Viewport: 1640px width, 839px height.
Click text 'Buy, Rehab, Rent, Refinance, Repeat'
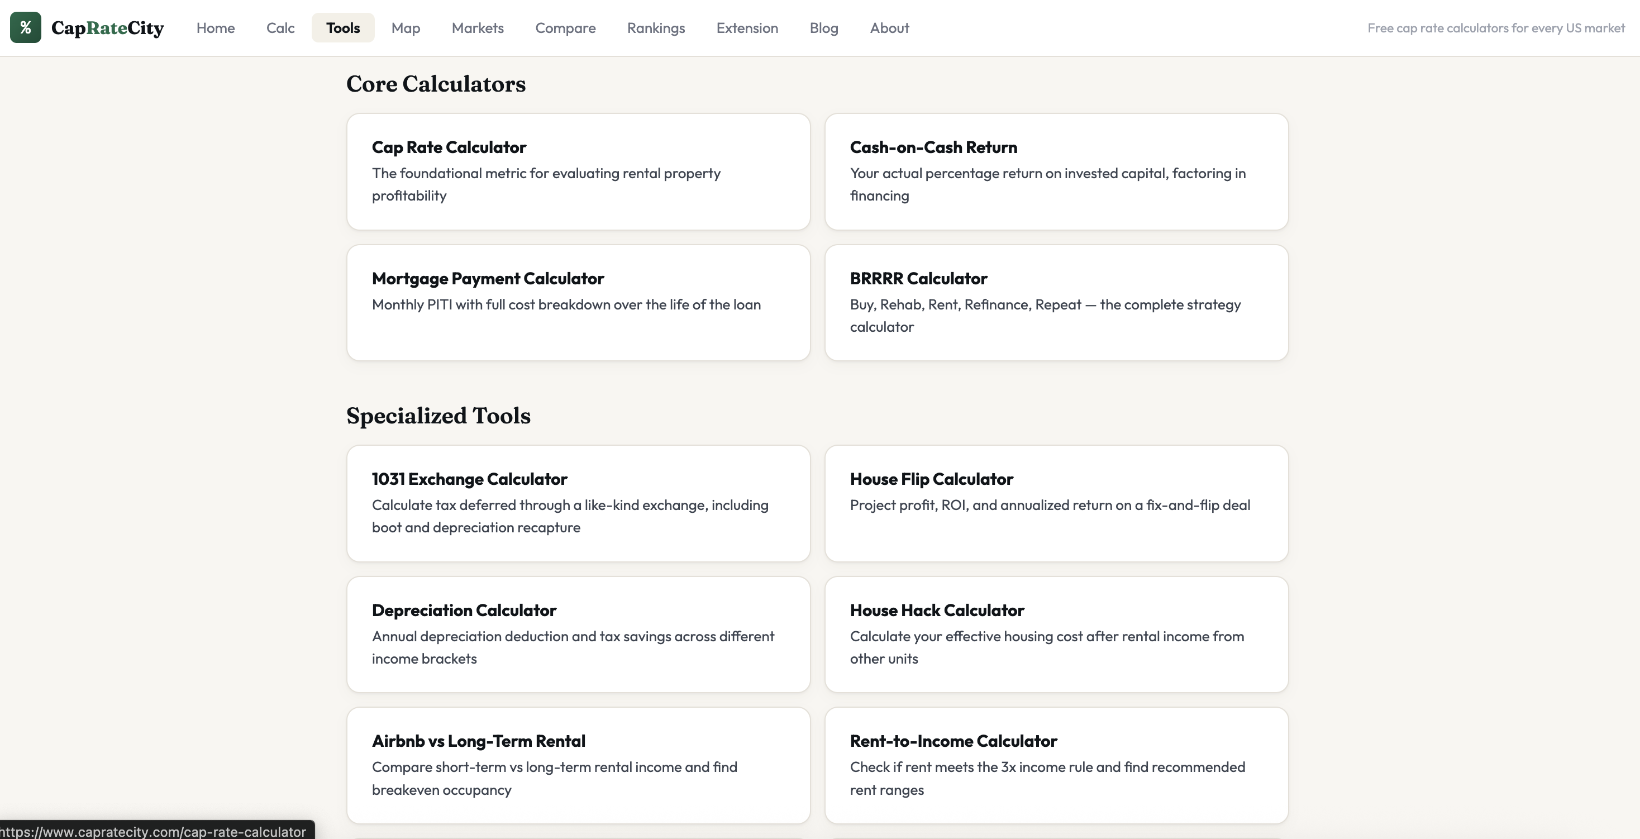(965, 304)
